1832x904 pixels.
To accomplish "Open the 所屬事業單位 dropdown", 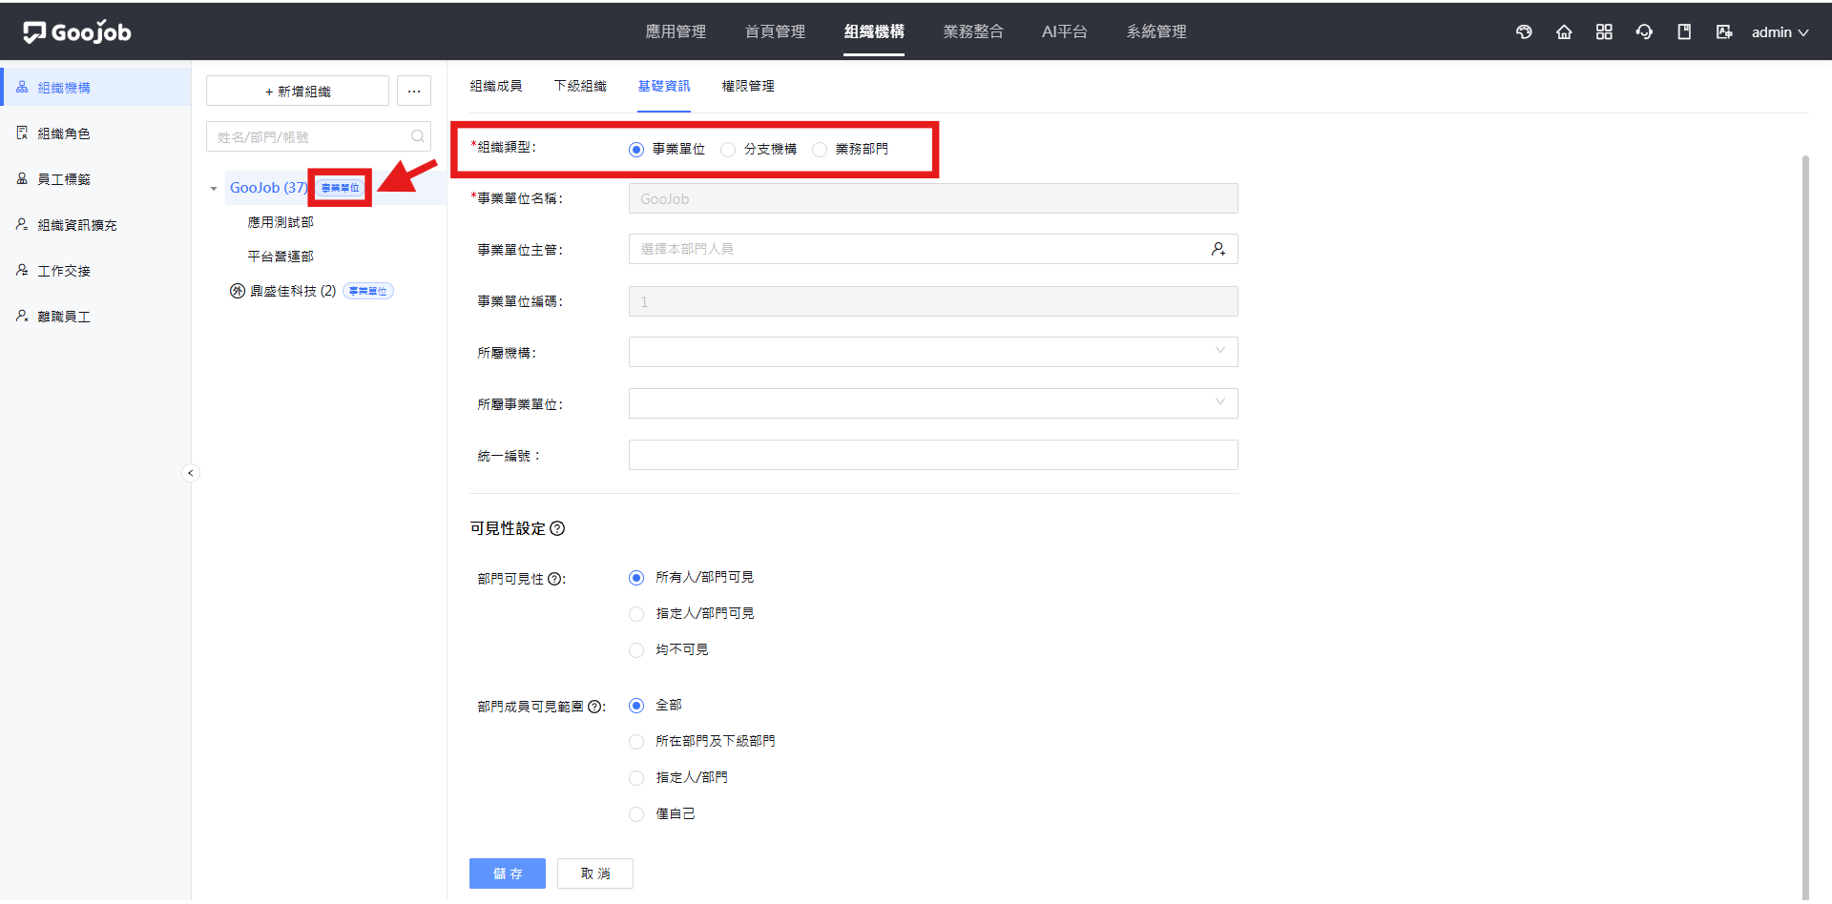I will pyautogui.click(x=933, y=403).
